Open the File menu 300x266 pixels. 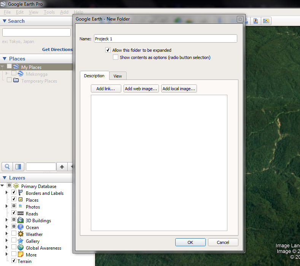coord(7,12)
